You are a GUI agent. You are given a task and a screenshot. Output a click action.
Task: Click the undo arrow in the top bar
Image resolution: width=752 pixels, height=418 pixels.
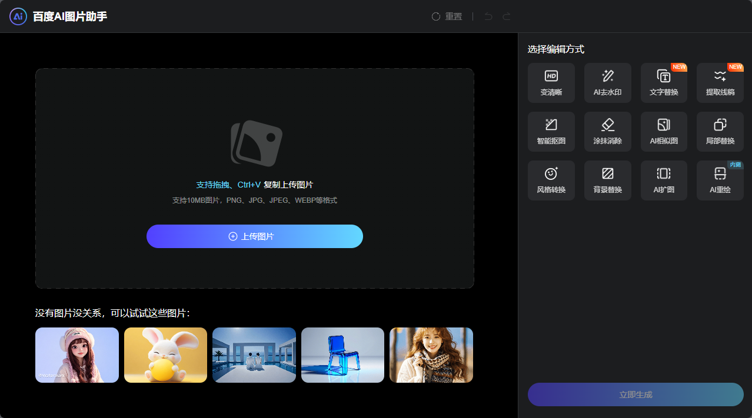pos(487,16)
